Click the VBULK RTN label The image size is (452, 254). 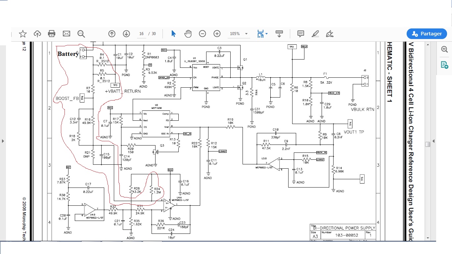pyautogui.click(x=363, y=109)
